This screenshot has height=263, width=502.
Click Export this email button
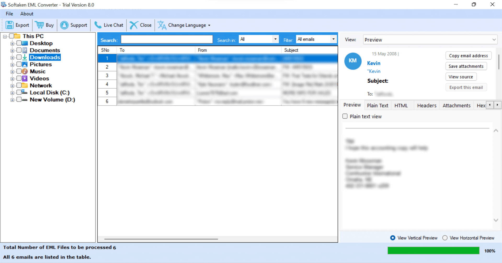466,87
